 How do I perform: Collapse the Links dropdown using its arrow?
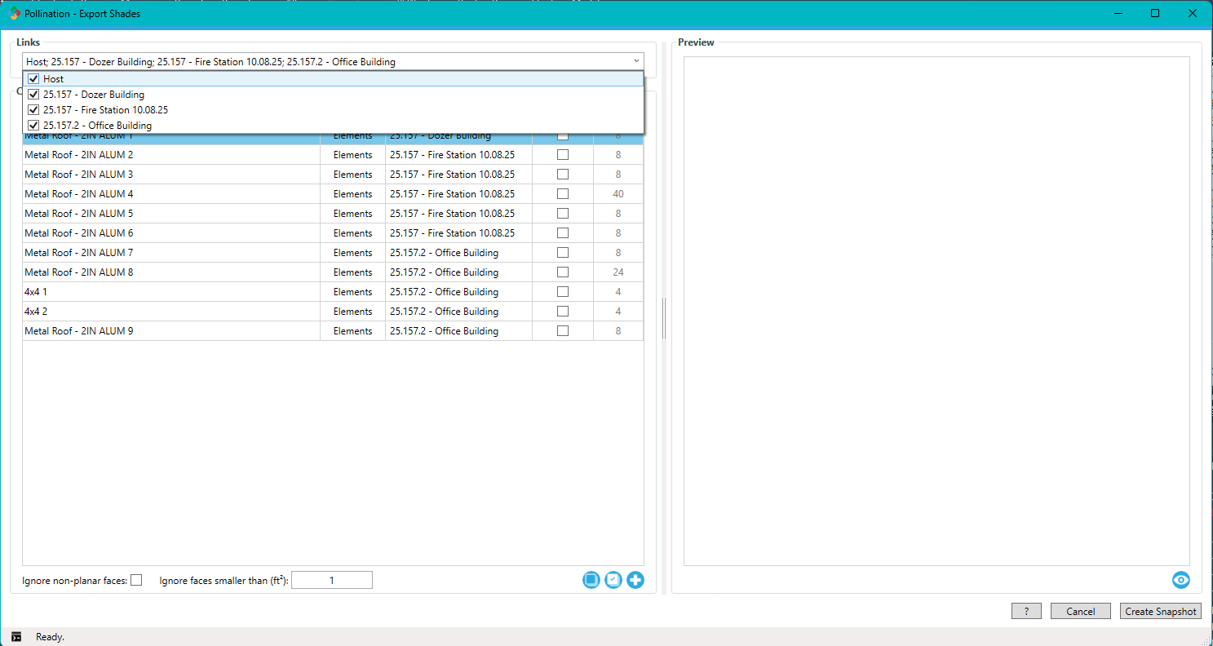(x=636, y=61)
